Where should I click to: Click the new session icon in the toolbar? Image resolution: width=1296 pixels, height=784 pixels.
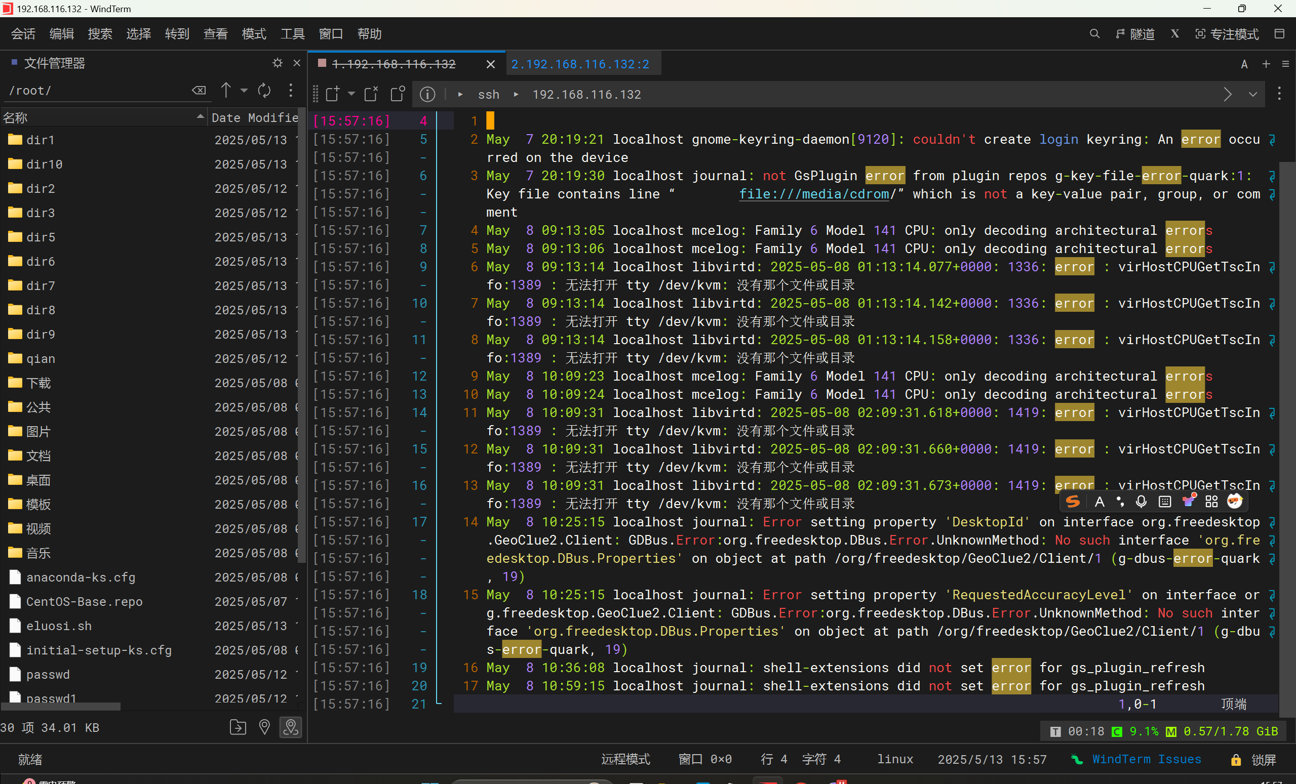tap(332, 94)
